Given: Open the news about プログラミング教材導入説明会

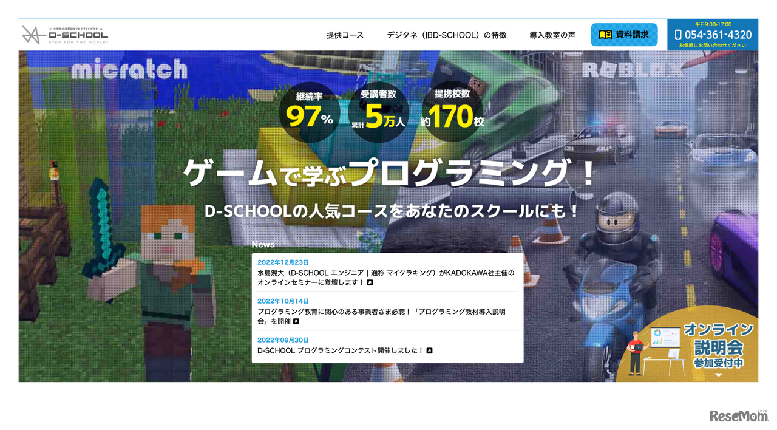Looking at the screenshot, I should coord(381,316).
